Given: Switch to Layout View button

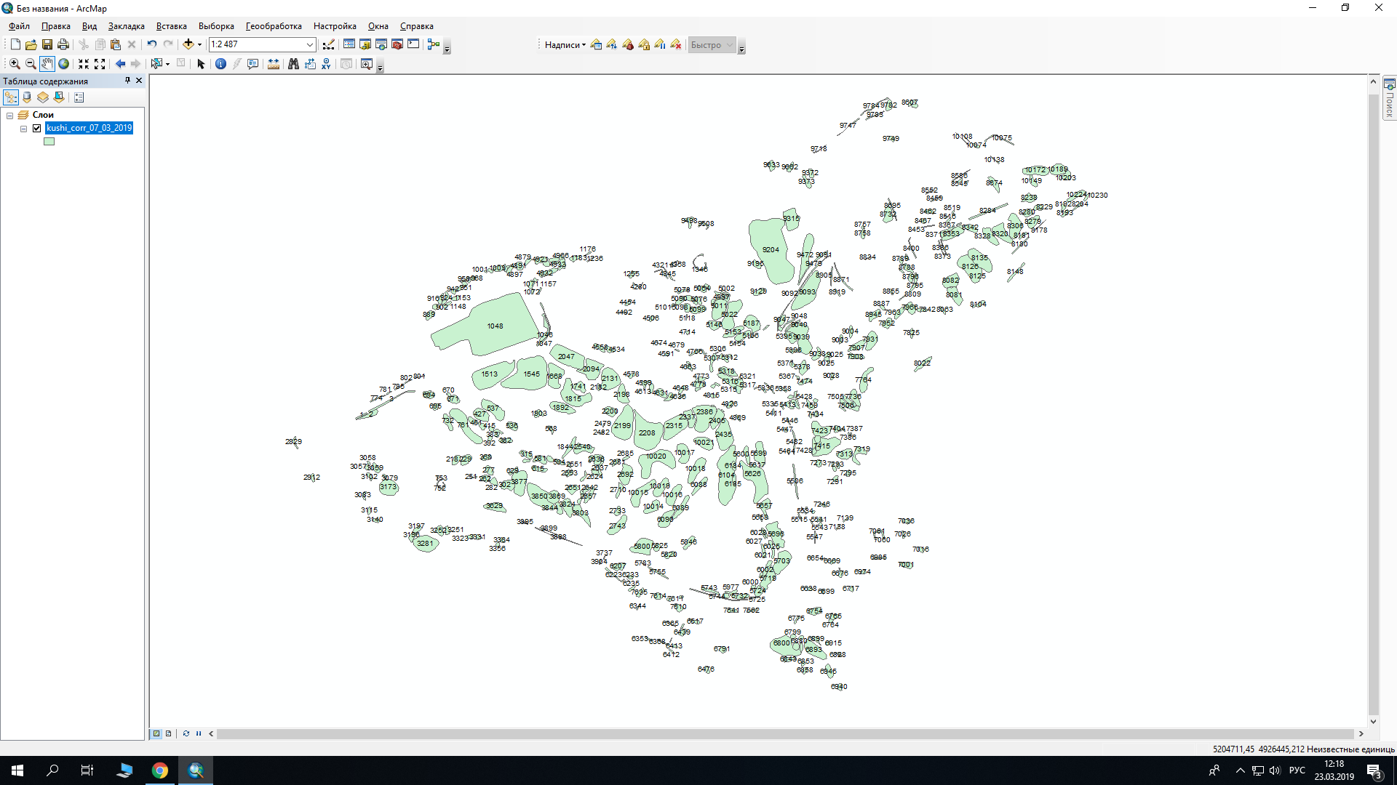Looking at the screenshot, I should tap(169, 733).
